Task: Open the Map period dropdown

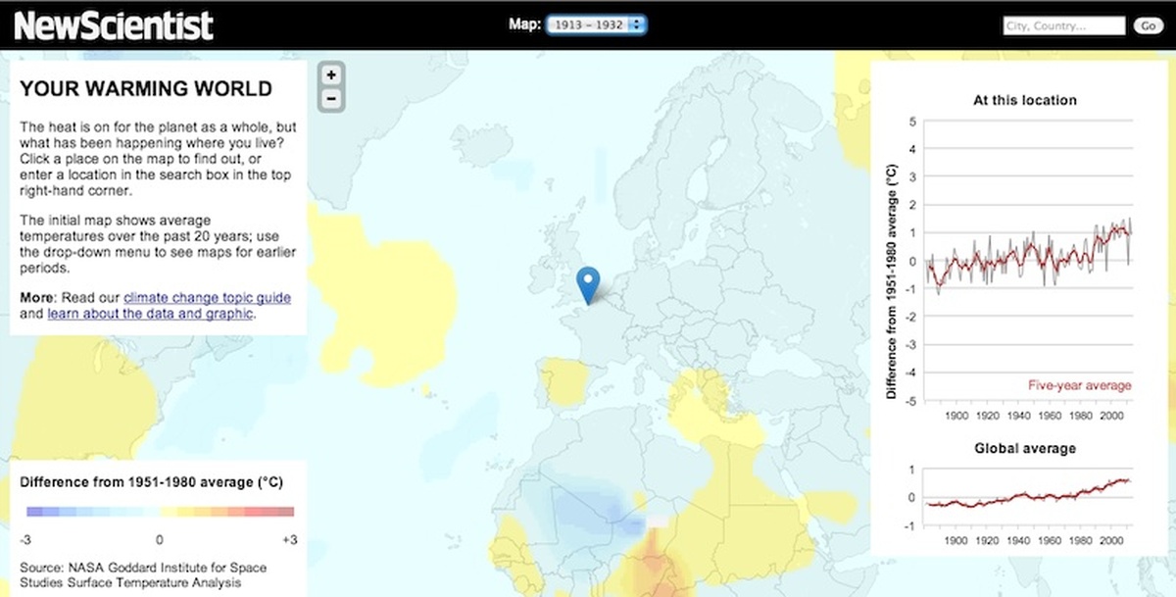Action: [x=597, y=25]
